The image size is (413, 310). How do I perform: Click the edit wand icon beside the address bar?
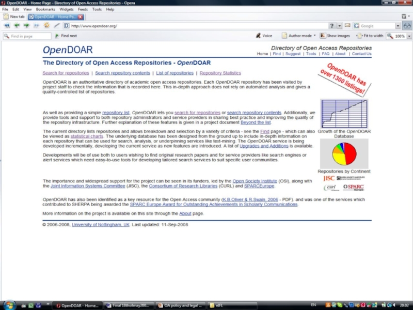pos(56,25)
